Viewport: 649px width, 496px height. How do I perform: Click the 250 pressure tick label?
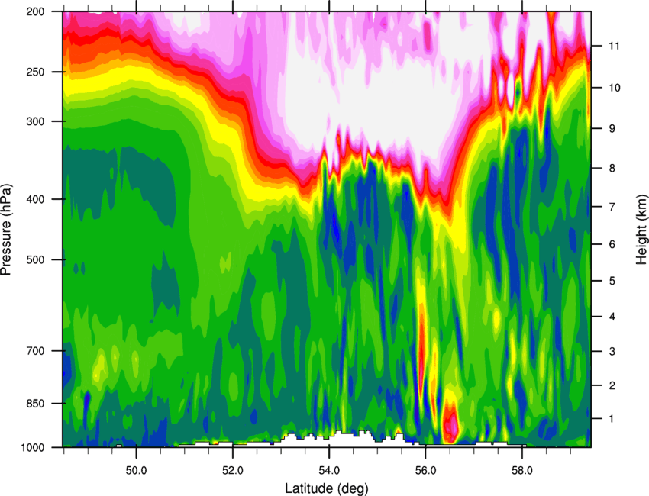36,72
